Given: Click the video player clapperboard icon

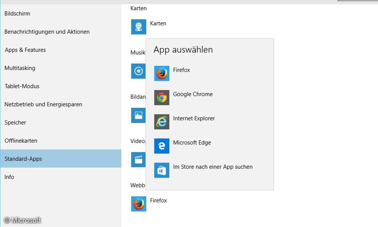Looking at the screenshot, I should click(138, 160).
